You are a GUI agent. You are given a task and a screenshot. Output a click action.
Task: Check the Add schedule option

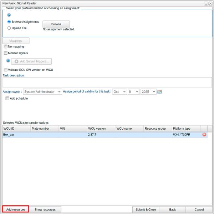[7, 98]
